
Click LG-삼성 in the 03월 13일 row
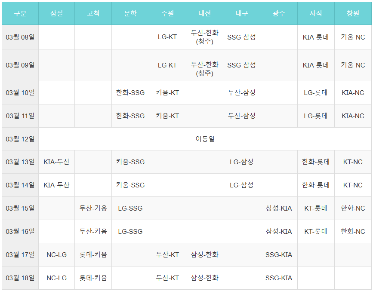tap(241, 162)
